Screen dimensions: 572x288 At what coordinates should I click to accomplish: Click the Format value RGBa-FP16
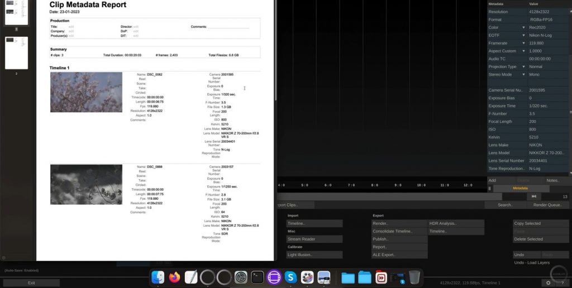click(541, 20)
